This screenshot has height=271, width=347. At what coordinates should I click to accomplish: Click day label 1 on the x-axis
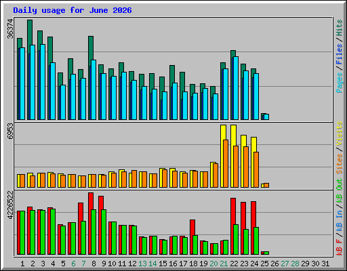tap(22, 264)
